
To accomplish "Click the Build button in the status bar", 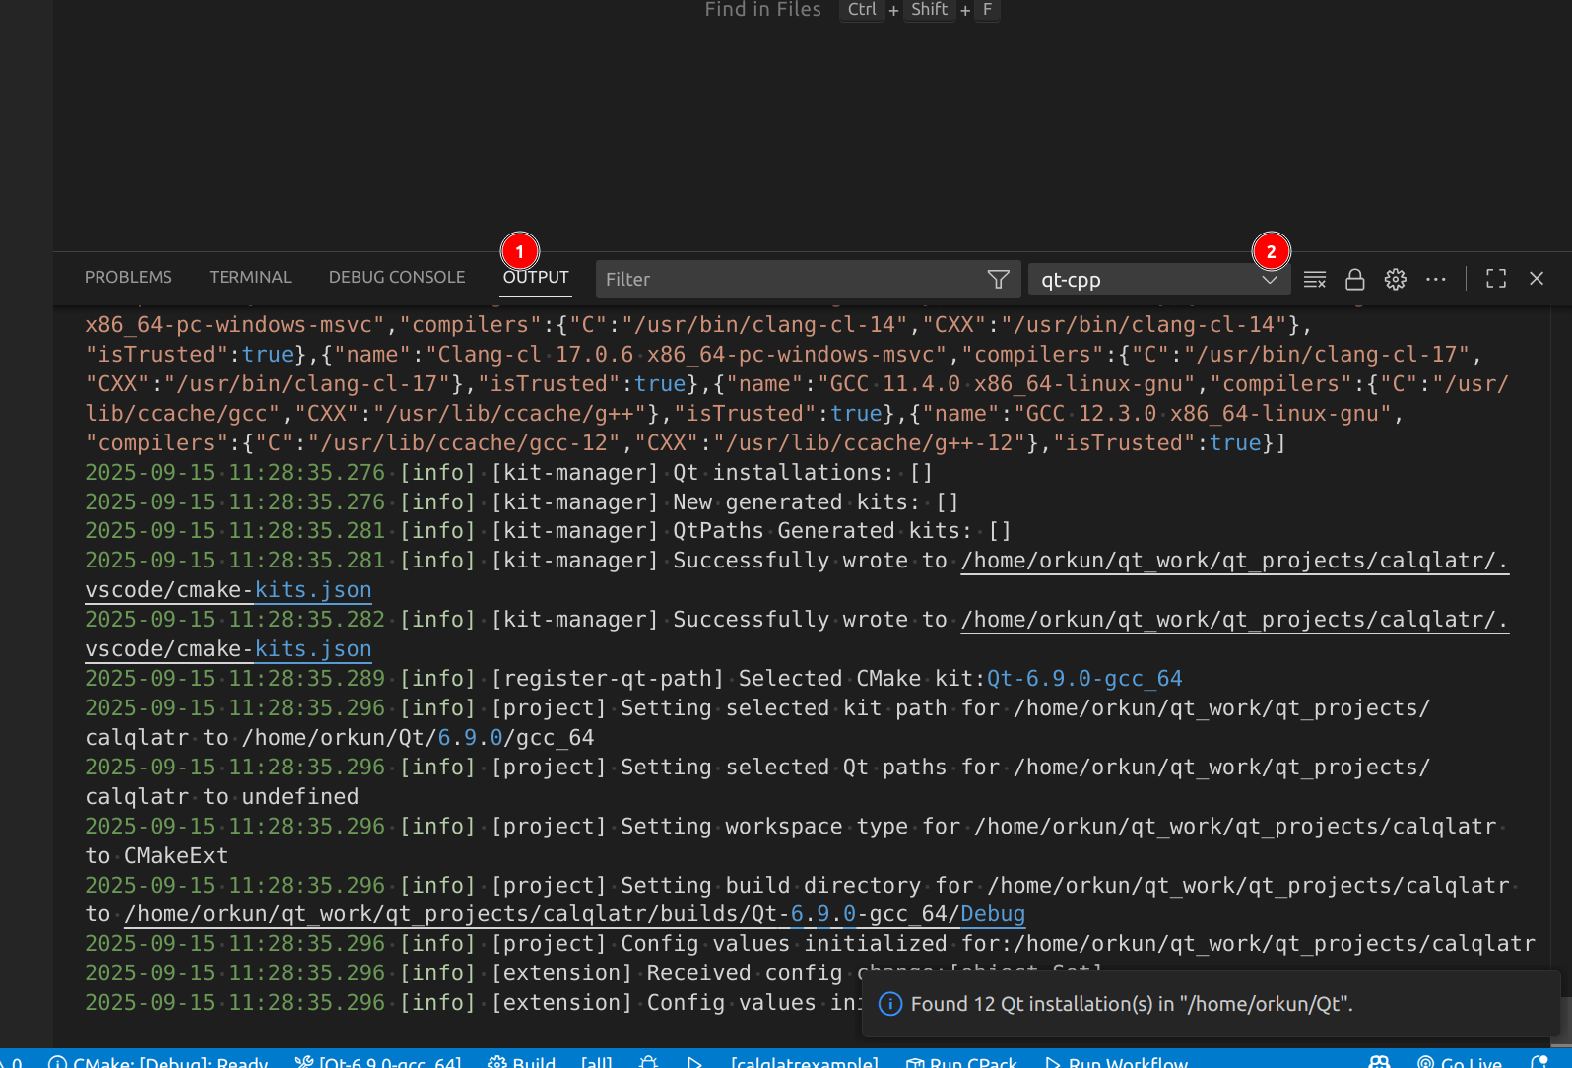I will click(x=523, y=1061).
